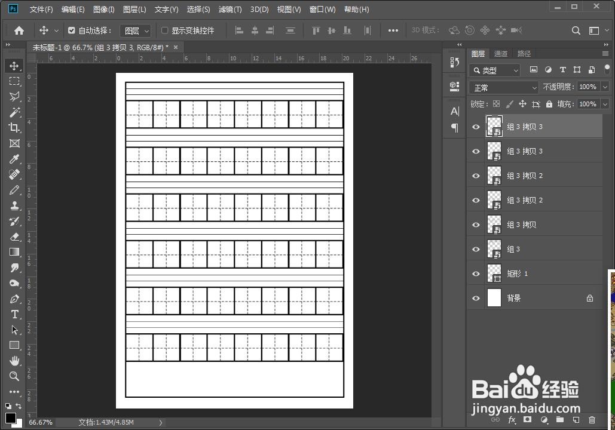This screenshot has height=430, width=615.
Task: Open the 滤镜 menu
Action: 230,9
